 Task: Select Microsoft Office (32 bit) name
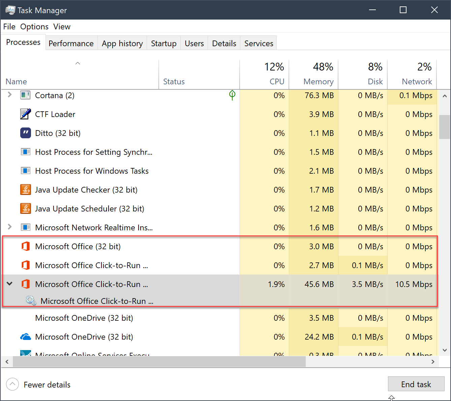78,247
